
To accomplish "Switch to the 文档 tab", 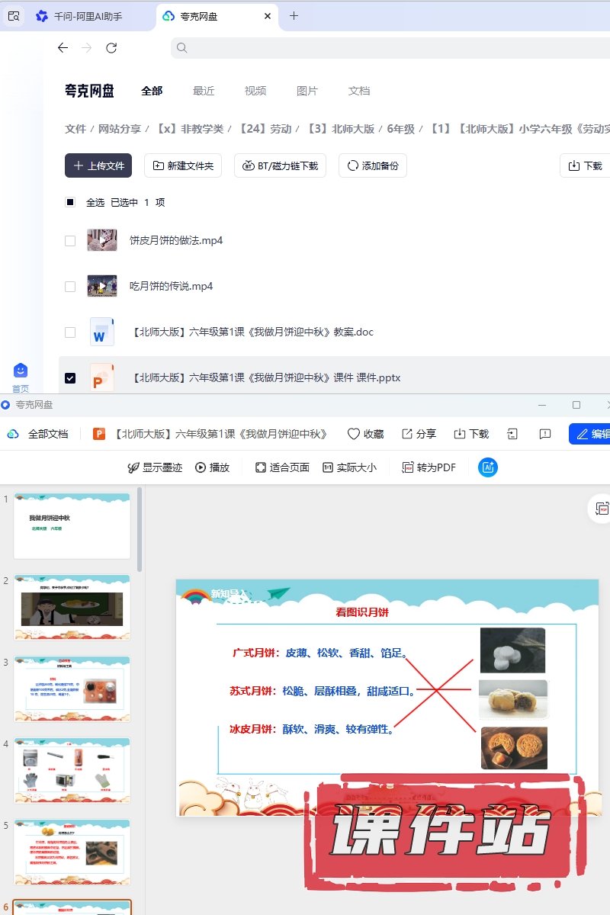I will tap(359, 91).
